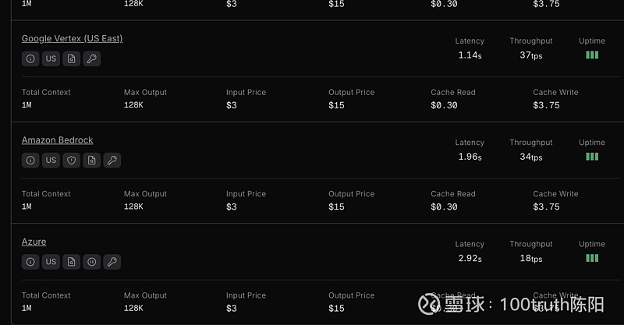Click the document policy icon under Google Vertex

[x=71, y=58]
